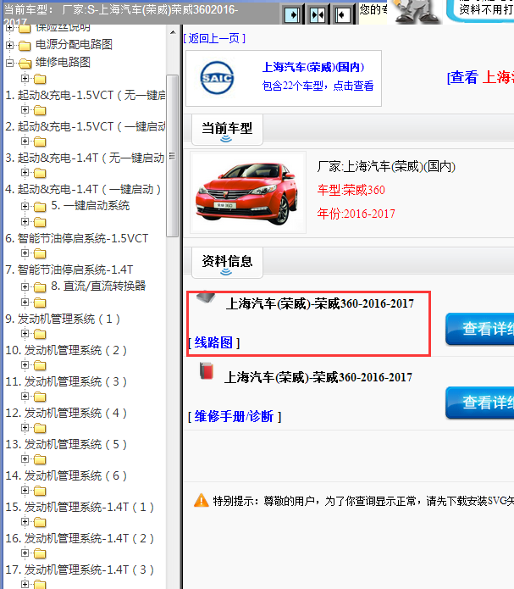Image resolution: width=514 pixels, height=589 pixels.
Task: Collapse the 维修电路图 tree node
Action: 10,63
